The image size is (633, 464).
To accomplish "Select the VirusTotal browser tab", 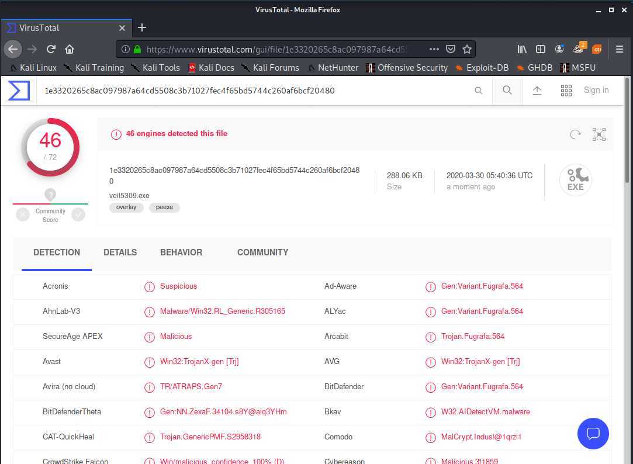I will coord(66,28).
